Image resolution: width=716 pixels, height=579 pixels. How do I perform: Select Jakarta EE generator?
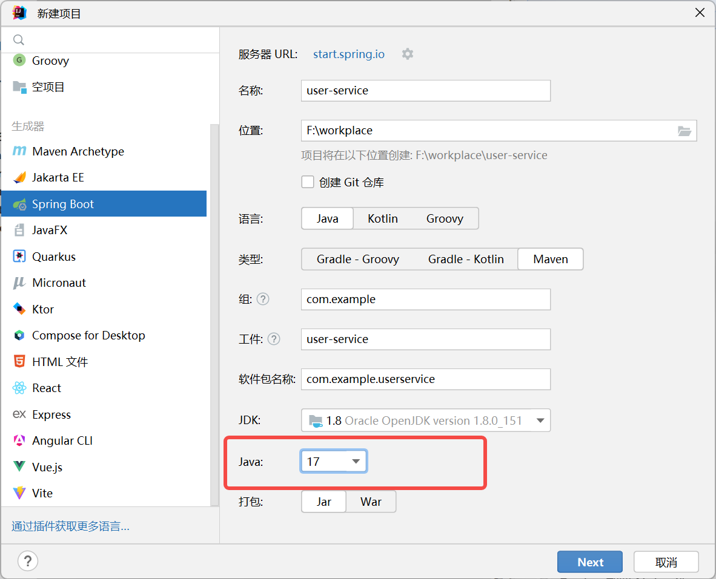click(104, 177)
